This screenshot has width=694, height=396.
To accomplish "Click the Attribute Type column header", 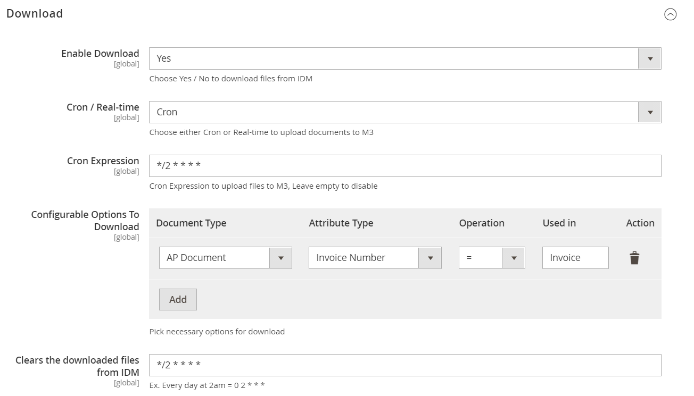I will point(341,223).
